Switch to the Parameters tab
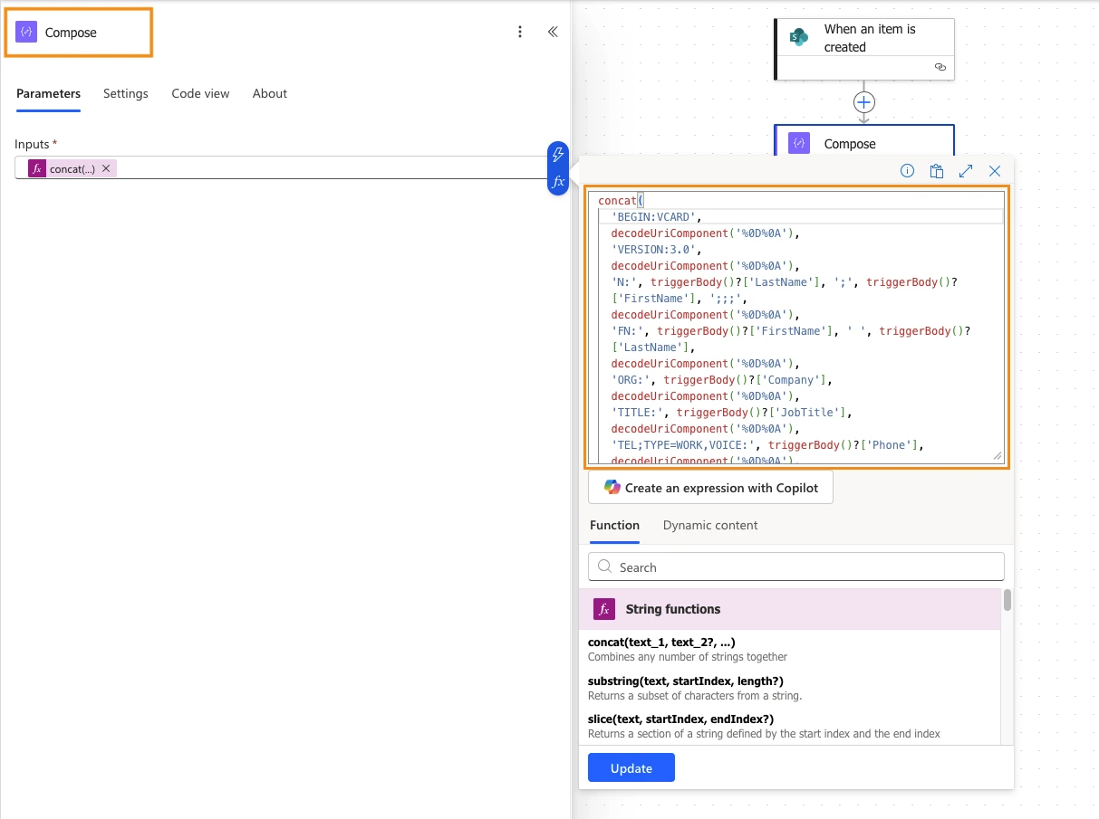This screenshot has width=1099, height=819. tap(48, 93)
